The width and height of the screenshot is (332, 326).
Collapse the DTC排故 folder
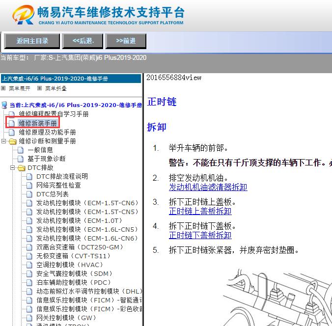[12, 167]
